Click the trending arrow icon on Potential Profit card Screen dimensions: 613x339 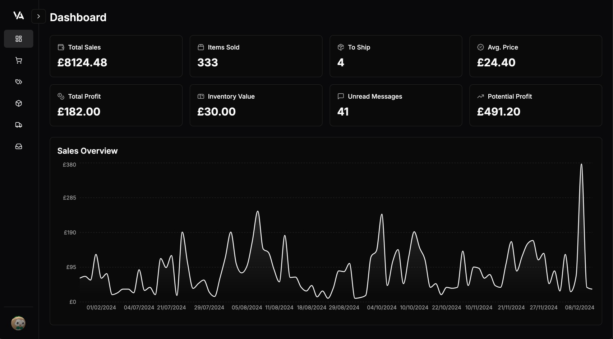pyautogui.click(x=480, y=96)
